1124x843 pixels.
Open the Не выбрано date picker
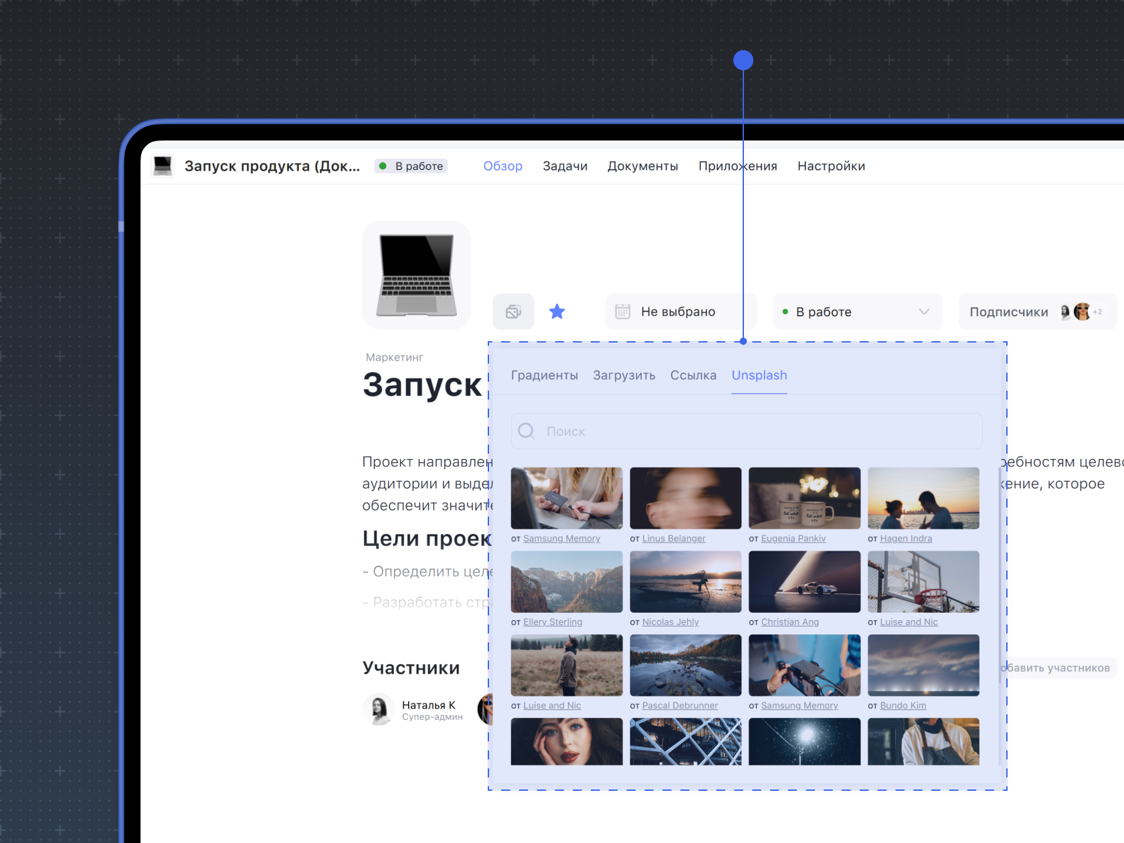[x=678, y=312]
